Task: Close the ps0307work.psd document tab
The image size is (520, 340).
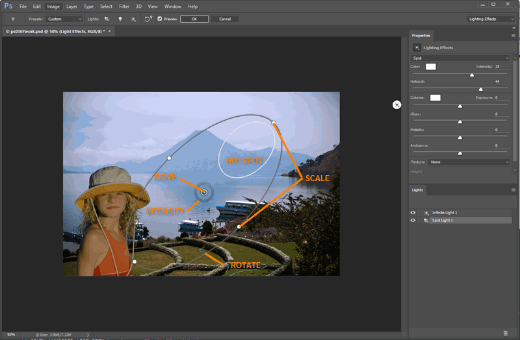Action: 109,31
